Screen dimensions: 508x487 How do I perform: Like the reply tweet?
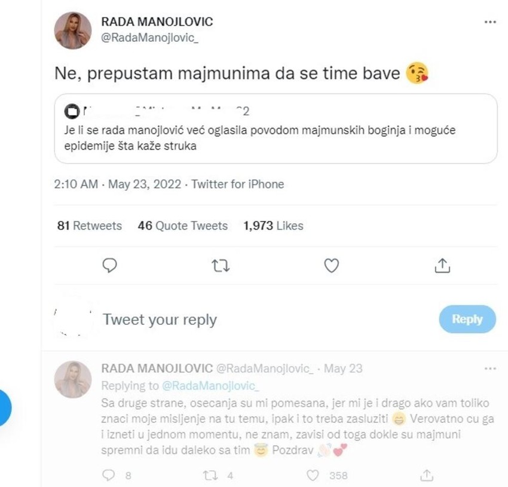(x=313, y=475)
